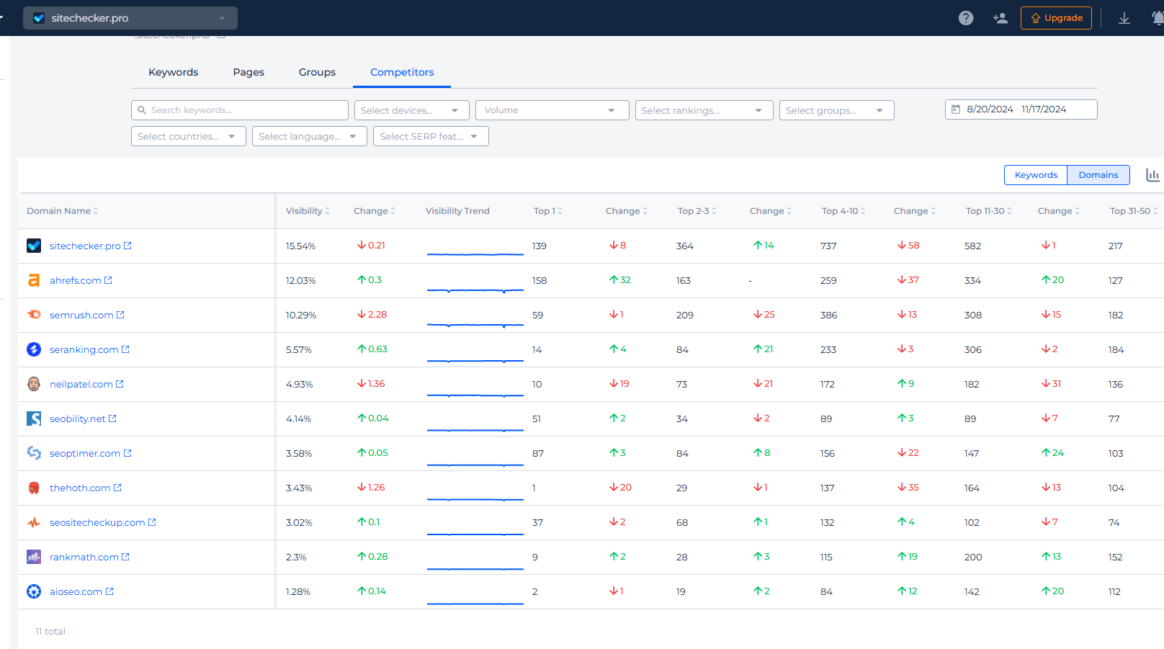
Task: Click the semrush.com favicon
Action: (34, 315)
